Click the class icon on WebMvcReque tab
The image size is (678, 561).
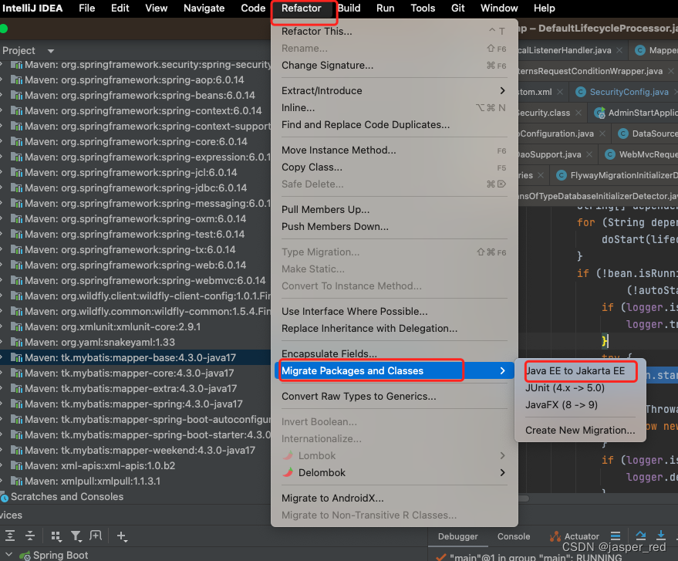point(609,154)
